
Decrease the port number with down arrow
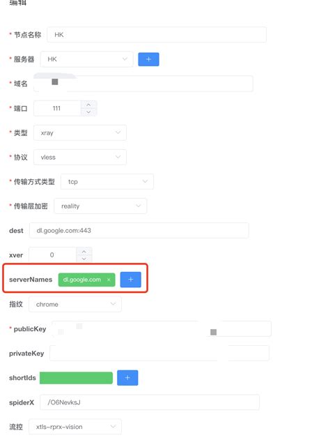(x=88, y=112)
